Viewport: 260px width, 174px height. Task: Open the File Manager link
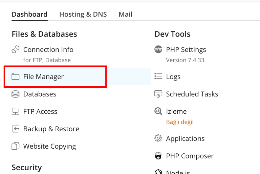point(43,77)
